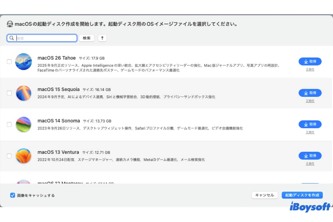Image resolution: width=333 pixels, height=222 pixels.
Task: Click the boot disk icon in the header
Action: (x=10, y=24)
